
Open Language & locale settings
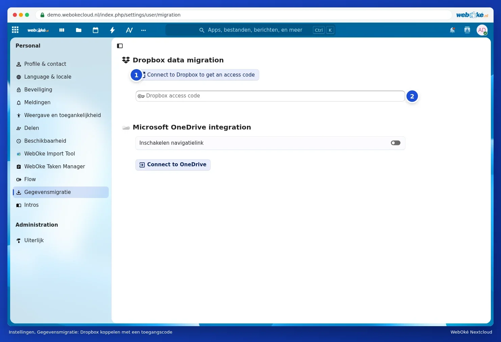click(x=61, y=77)
